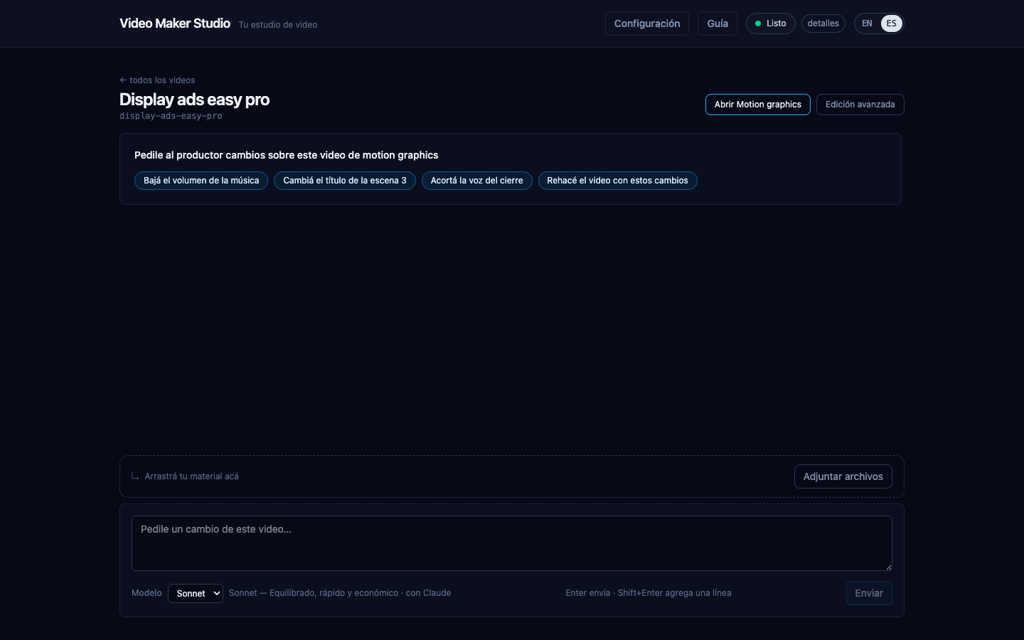The image size is (1024, 640).
Task: Focus the Pedile un cambio text box
Action: (512, 543)
